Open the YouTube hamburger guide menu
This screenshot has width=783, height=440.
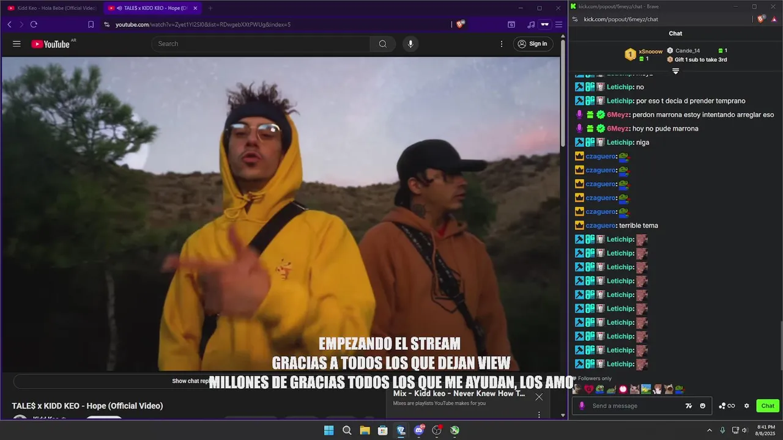(17, 44)
